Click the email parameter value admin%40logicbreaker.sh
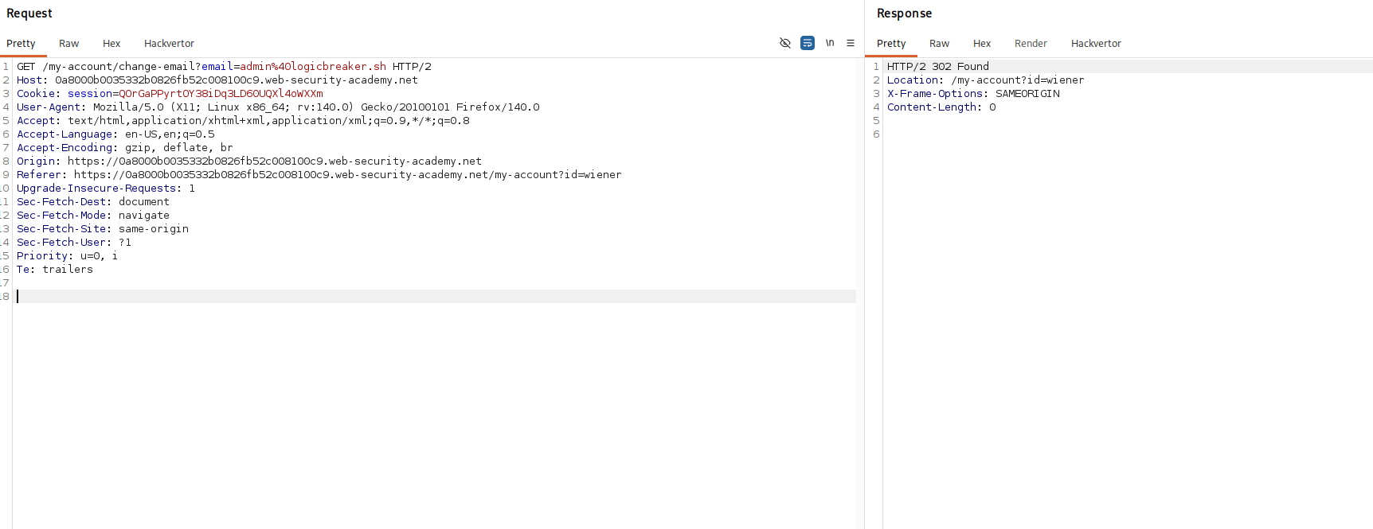The image size is (1373, 529). click(313, 67)
